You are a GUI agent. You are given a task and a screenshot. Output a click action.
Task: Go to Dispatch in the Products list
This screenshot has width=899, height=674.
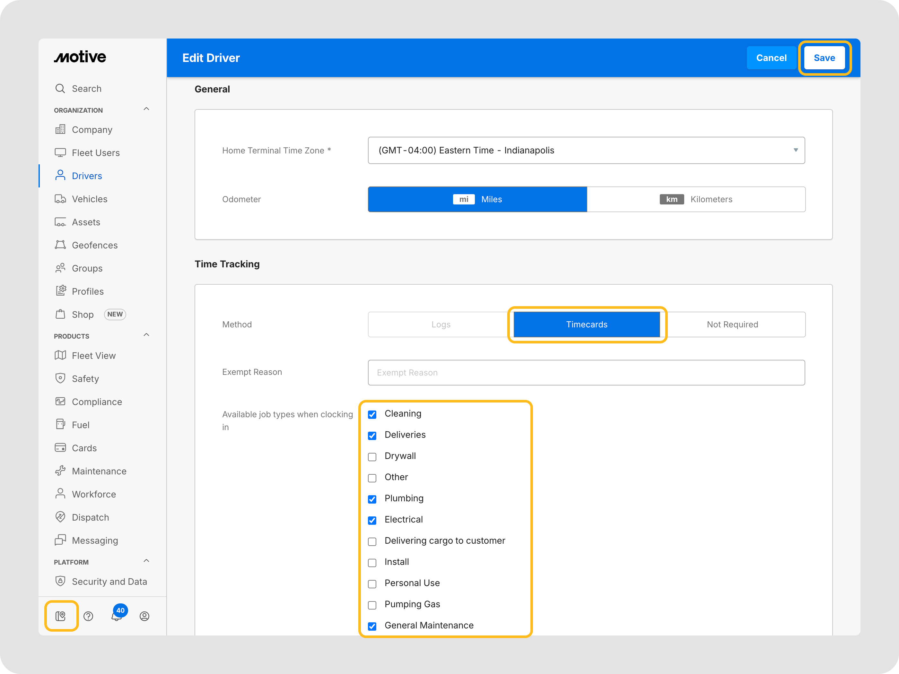90,517
